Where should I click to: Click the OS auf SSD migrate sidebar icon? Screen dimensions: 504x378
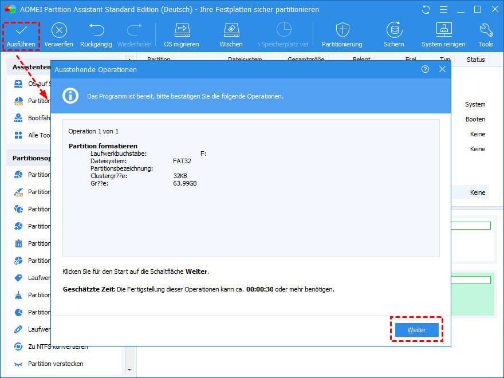(x=18, y=84)
